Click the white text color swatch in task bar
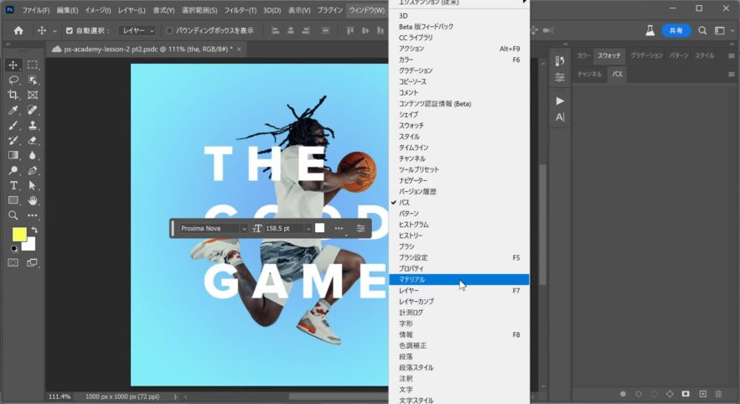This screenshot has width=740, height=404. 320,228
